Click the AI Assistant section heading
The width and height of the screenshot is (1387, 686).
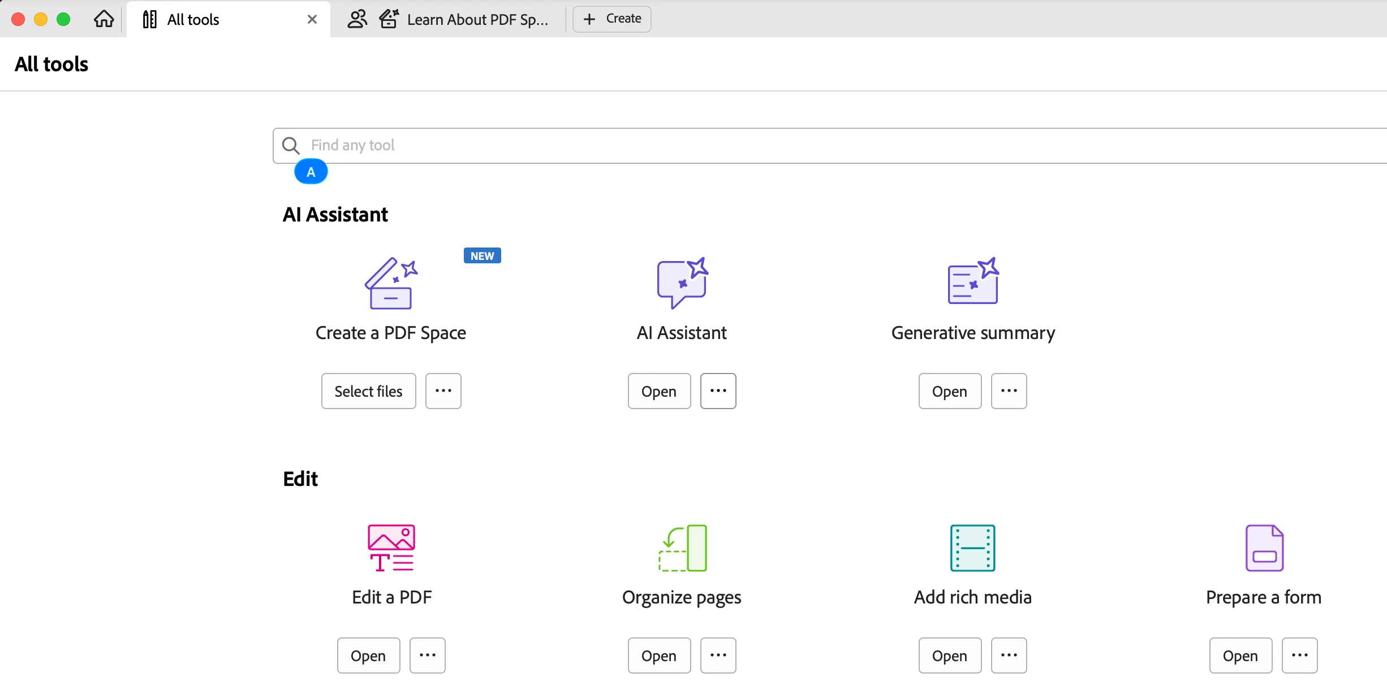tap(335, 215)
